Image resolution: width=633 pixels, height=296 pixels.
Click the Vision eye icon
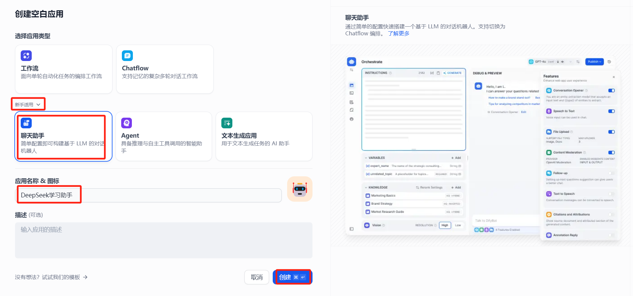coord(367,225)
